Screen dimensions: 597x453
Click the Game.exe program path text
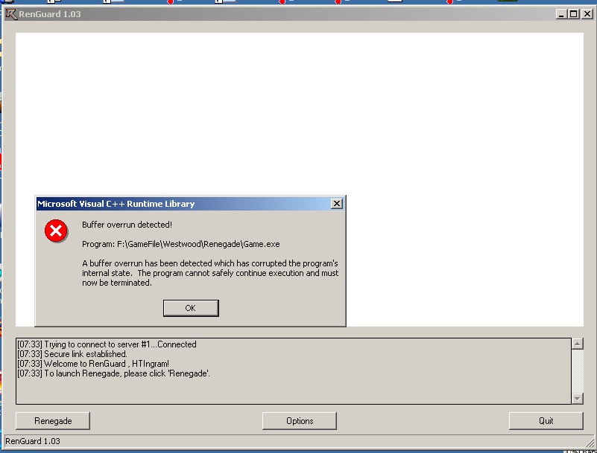(181, 244)
